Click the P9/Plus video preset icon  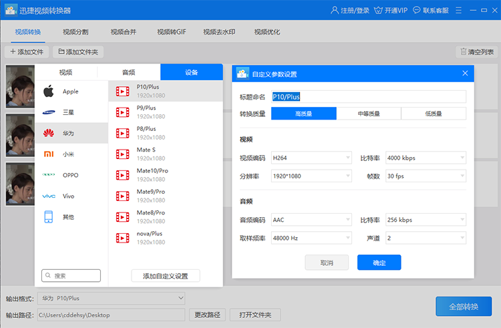123,112
